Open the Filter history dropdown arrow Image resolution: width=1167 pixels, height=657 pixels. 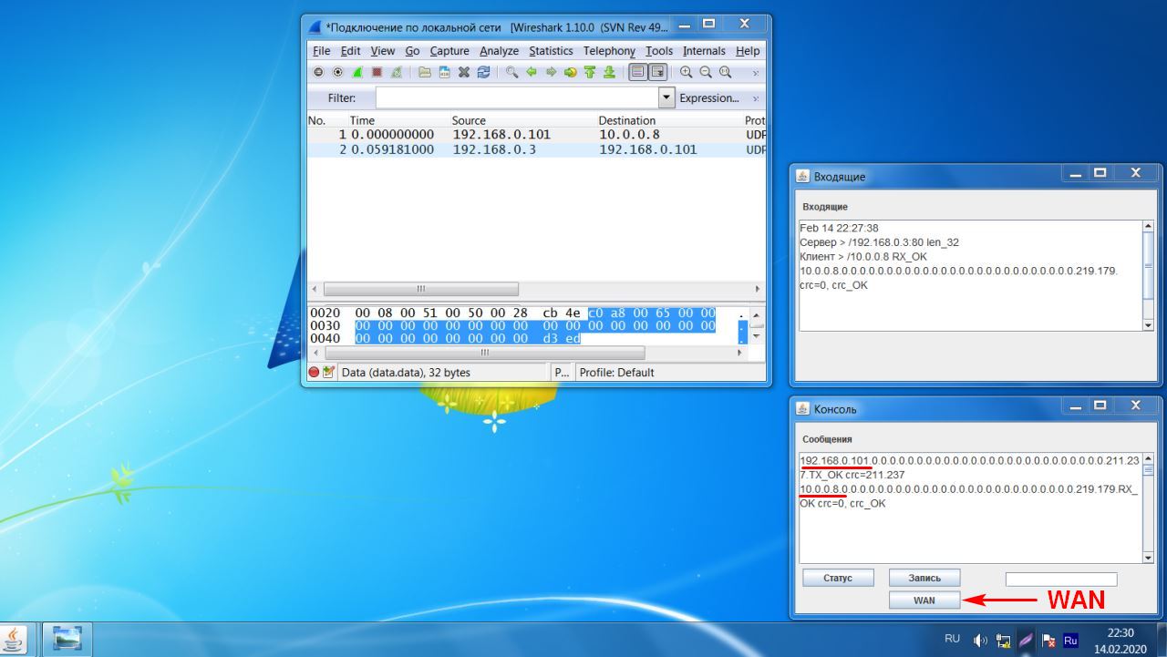pyautogui.click(x=666, y=98)
